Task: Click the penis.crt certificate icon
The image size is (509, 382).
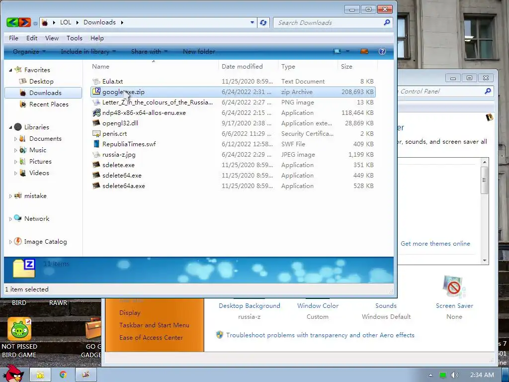Action: pos(96,133)
